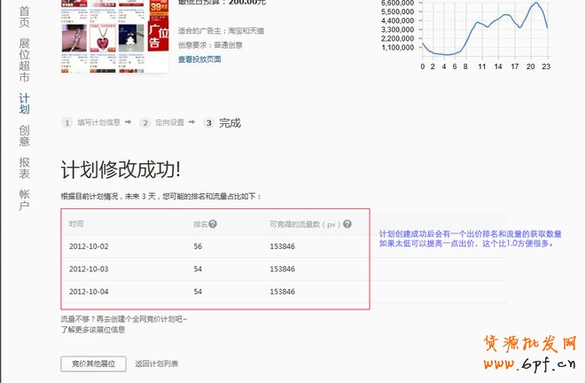
Task: Click the ad placement preview thumbnail
Action: pyautogui.click(x=114, y=35)
